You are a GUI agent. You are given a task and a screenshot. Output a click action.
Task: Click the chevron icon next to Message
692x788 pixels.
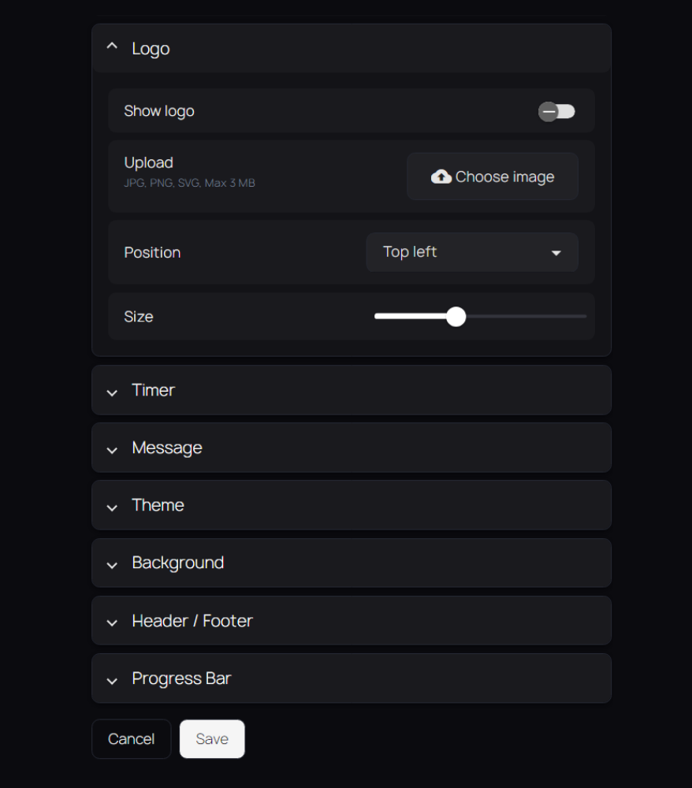[112, 449]
